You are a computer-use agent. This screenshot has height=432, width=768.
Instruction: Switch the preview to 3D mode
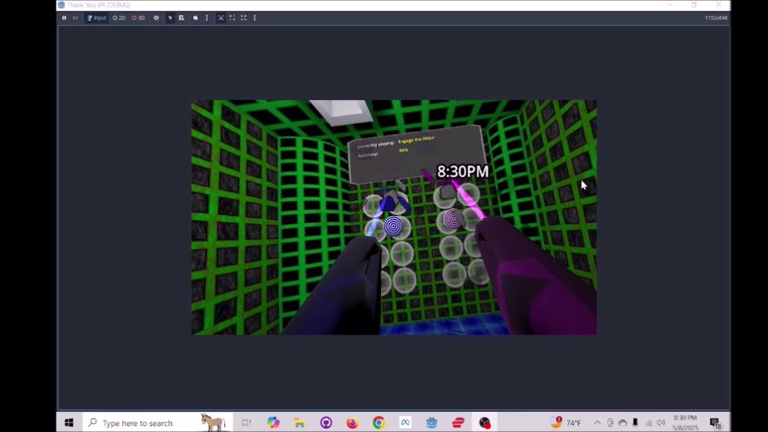138,18
